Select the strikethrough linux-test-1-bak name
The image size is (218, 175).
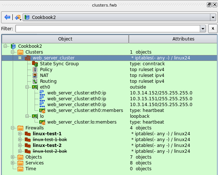pyautogui.click(x=50, y=140)
